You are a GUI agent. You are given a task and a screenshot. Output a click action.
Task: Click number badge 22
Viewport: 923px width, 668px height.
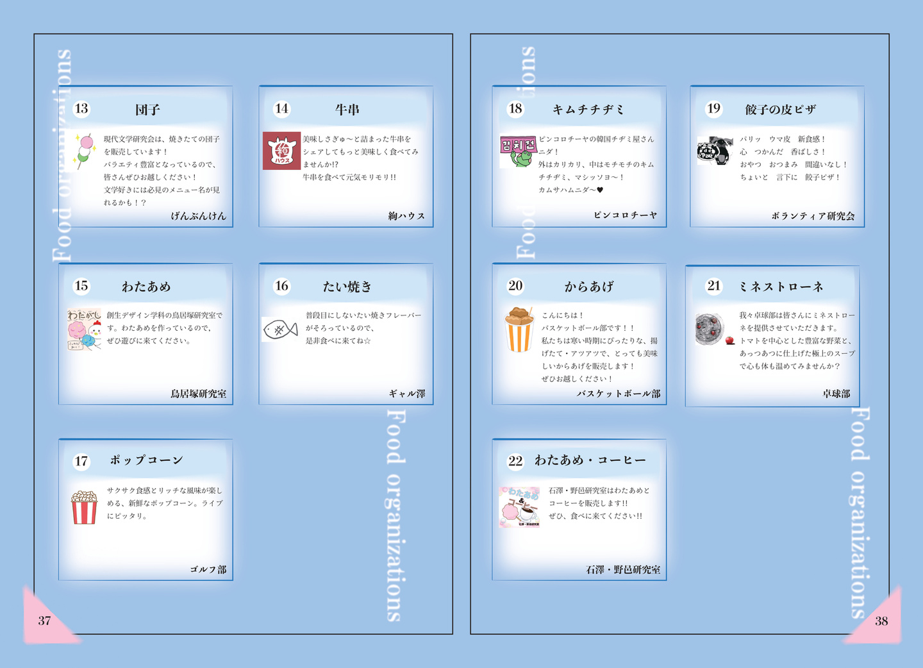point(515,461)
